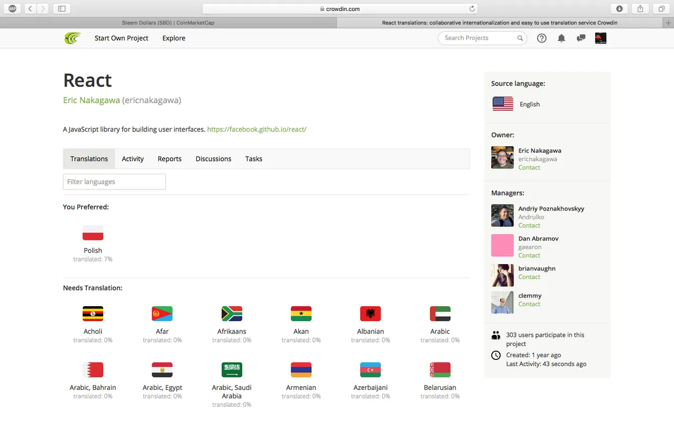Viewport: 674px width, 421px height.
Task: Open the user profile avatar menu
Action: point(600,38)
